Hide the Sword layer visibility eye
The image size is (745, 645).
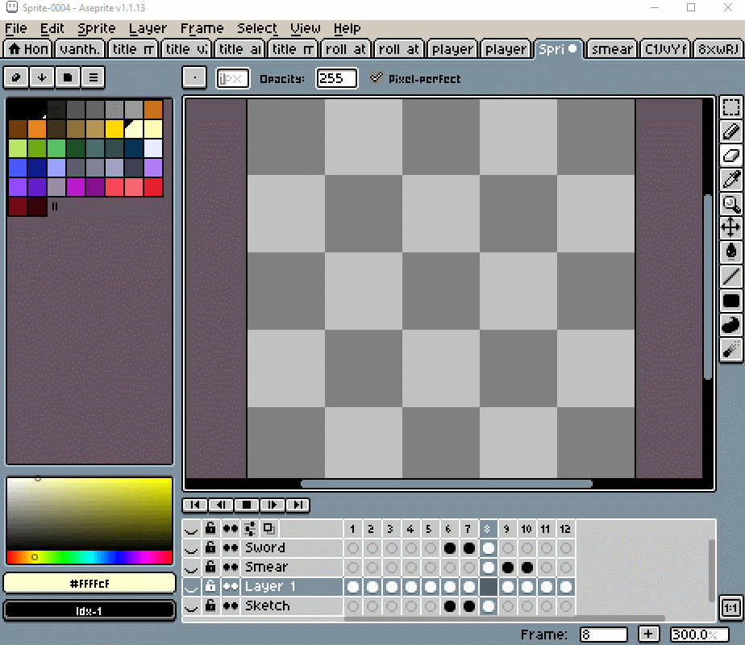tap(191, 548)
